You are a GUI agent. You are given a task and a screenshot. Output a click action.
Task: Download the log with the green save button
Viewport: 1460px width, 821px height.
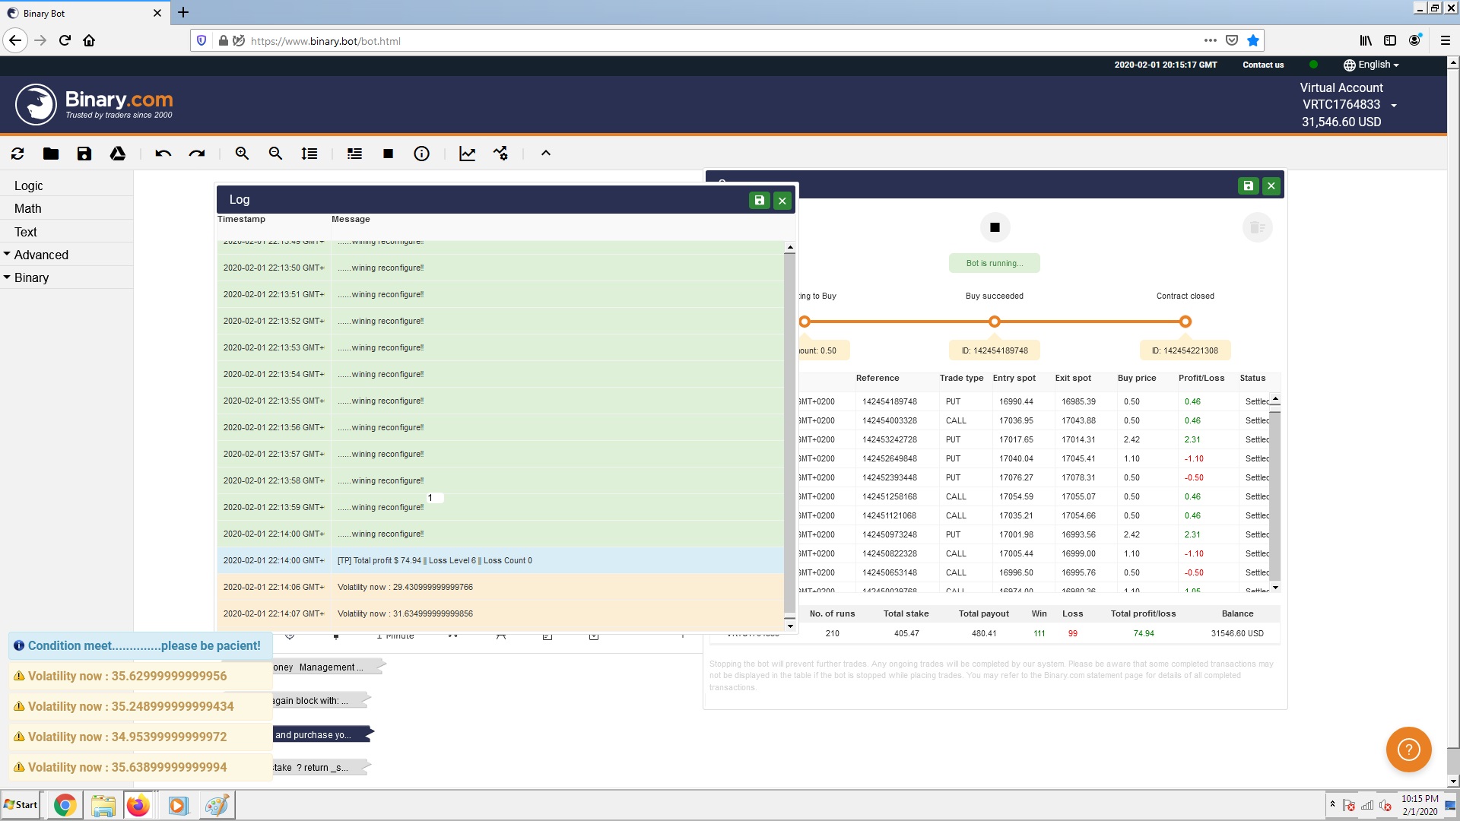(x=760, y=200)
